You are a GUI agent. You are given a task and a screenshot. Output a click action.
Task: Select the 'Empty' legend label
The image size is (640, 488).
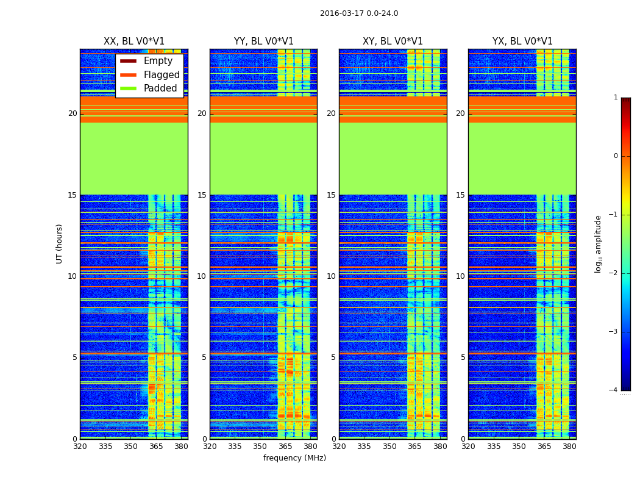pyautogui.click(x=158, y=61)
